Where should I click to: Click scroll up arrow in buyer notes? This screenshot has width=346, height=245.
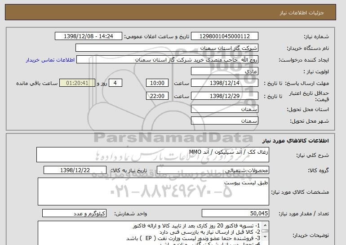(x=265, y=225)
